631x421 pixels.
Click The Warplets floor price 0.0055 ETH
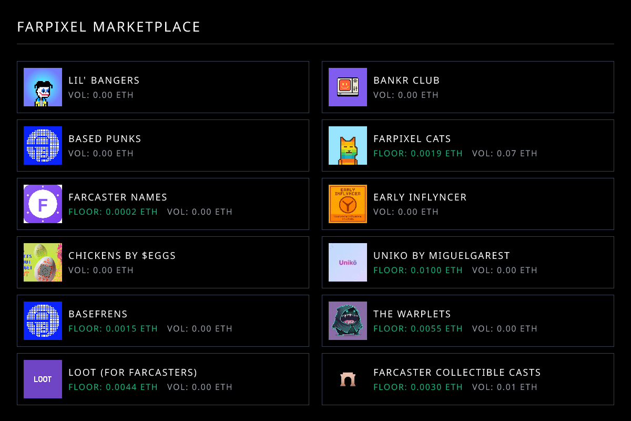[x=418, y=329]
